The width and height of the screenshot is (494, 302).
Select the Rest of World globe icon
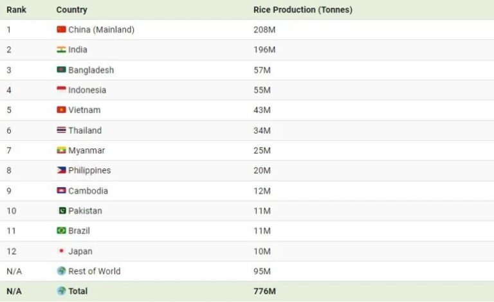[x=61, y=271]
